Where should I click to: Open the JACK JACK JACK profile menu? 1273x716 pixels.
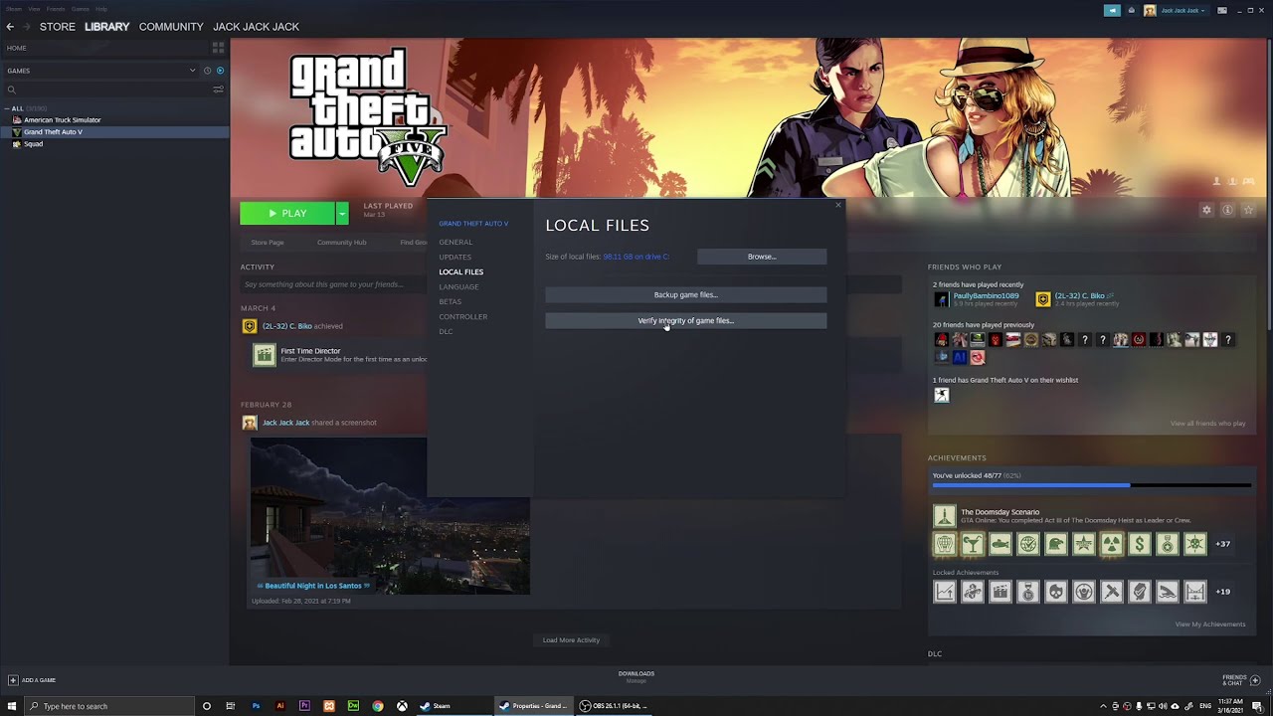[256, 27]
